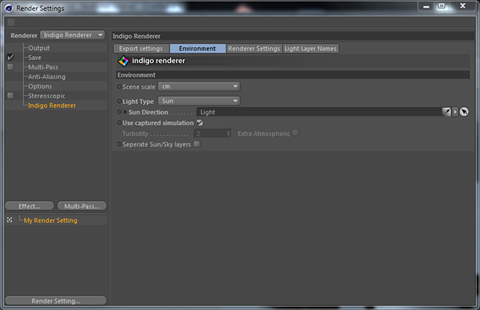Select Save in the settings tree

coord(34,58)
